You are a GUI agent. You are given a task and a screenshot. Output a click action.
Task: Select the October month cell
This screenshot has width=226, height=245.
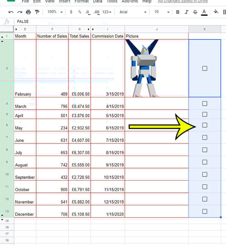coord(25,187)
